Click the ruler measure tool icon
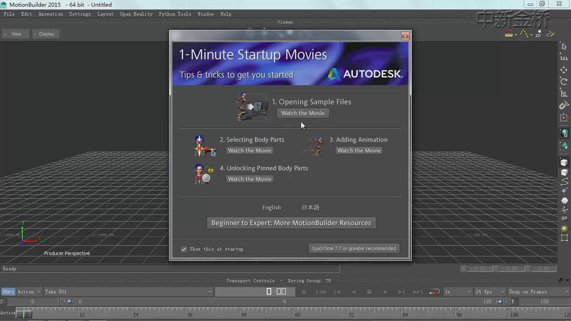The width and height of the screenshot is (571, 321). (509, 34)
